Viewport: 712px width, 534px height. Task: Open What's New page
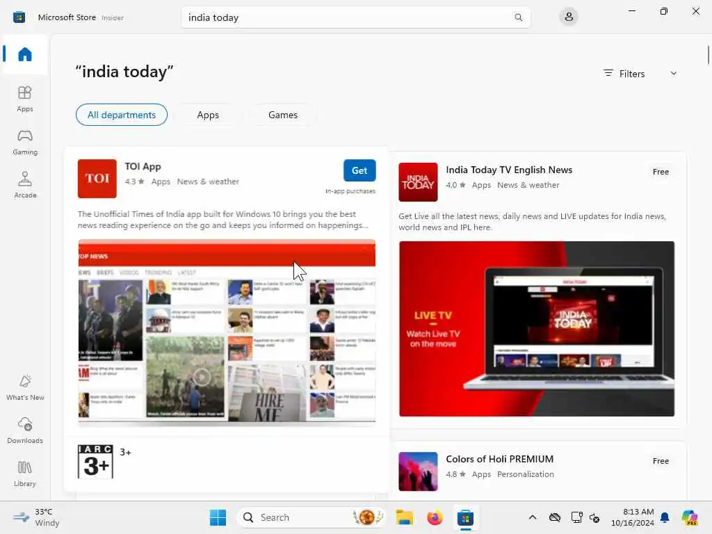pos(25,387)
